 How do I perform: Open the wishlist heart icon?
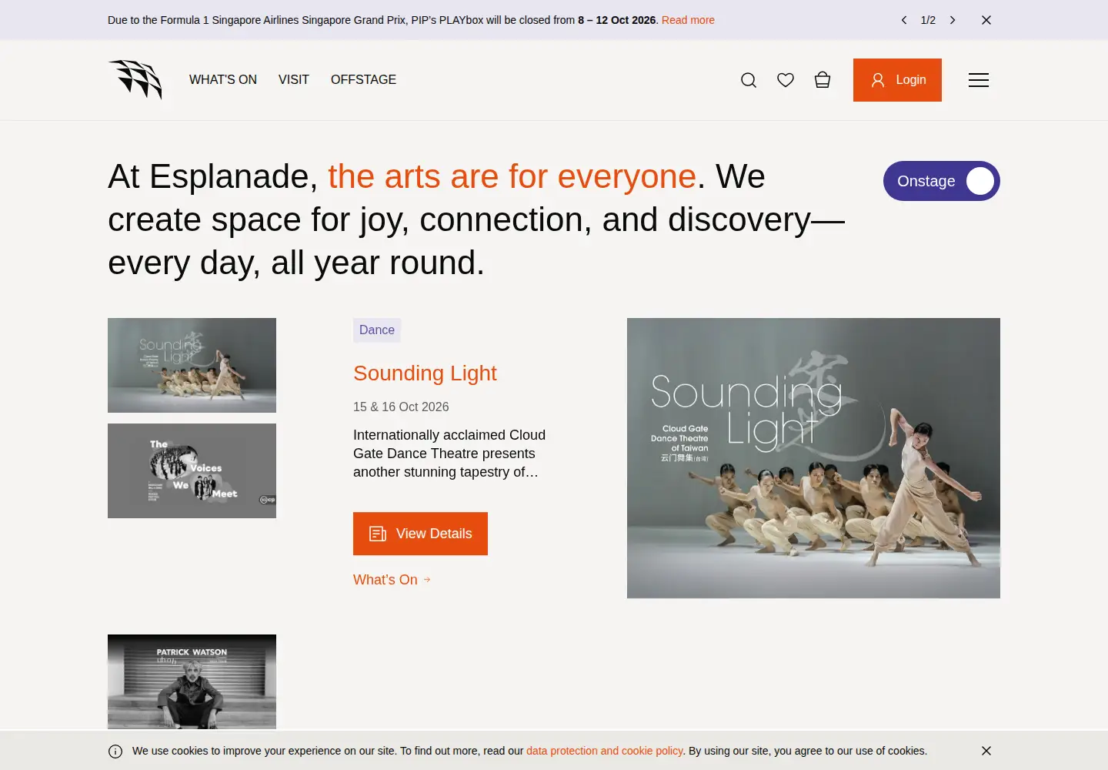click(x=786, y=80)
